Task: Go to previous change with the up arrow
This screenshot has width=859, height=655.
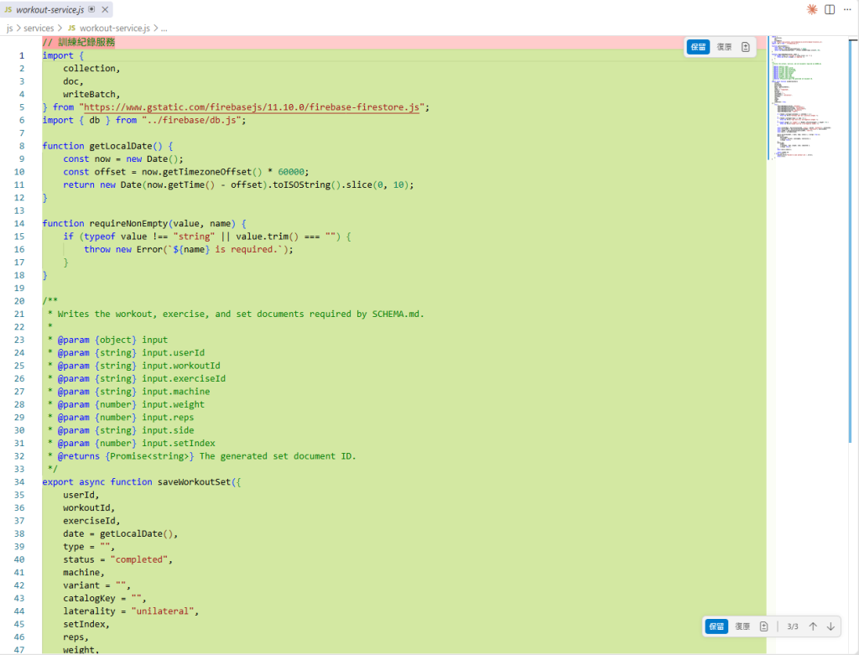Action: click(813, 626)
